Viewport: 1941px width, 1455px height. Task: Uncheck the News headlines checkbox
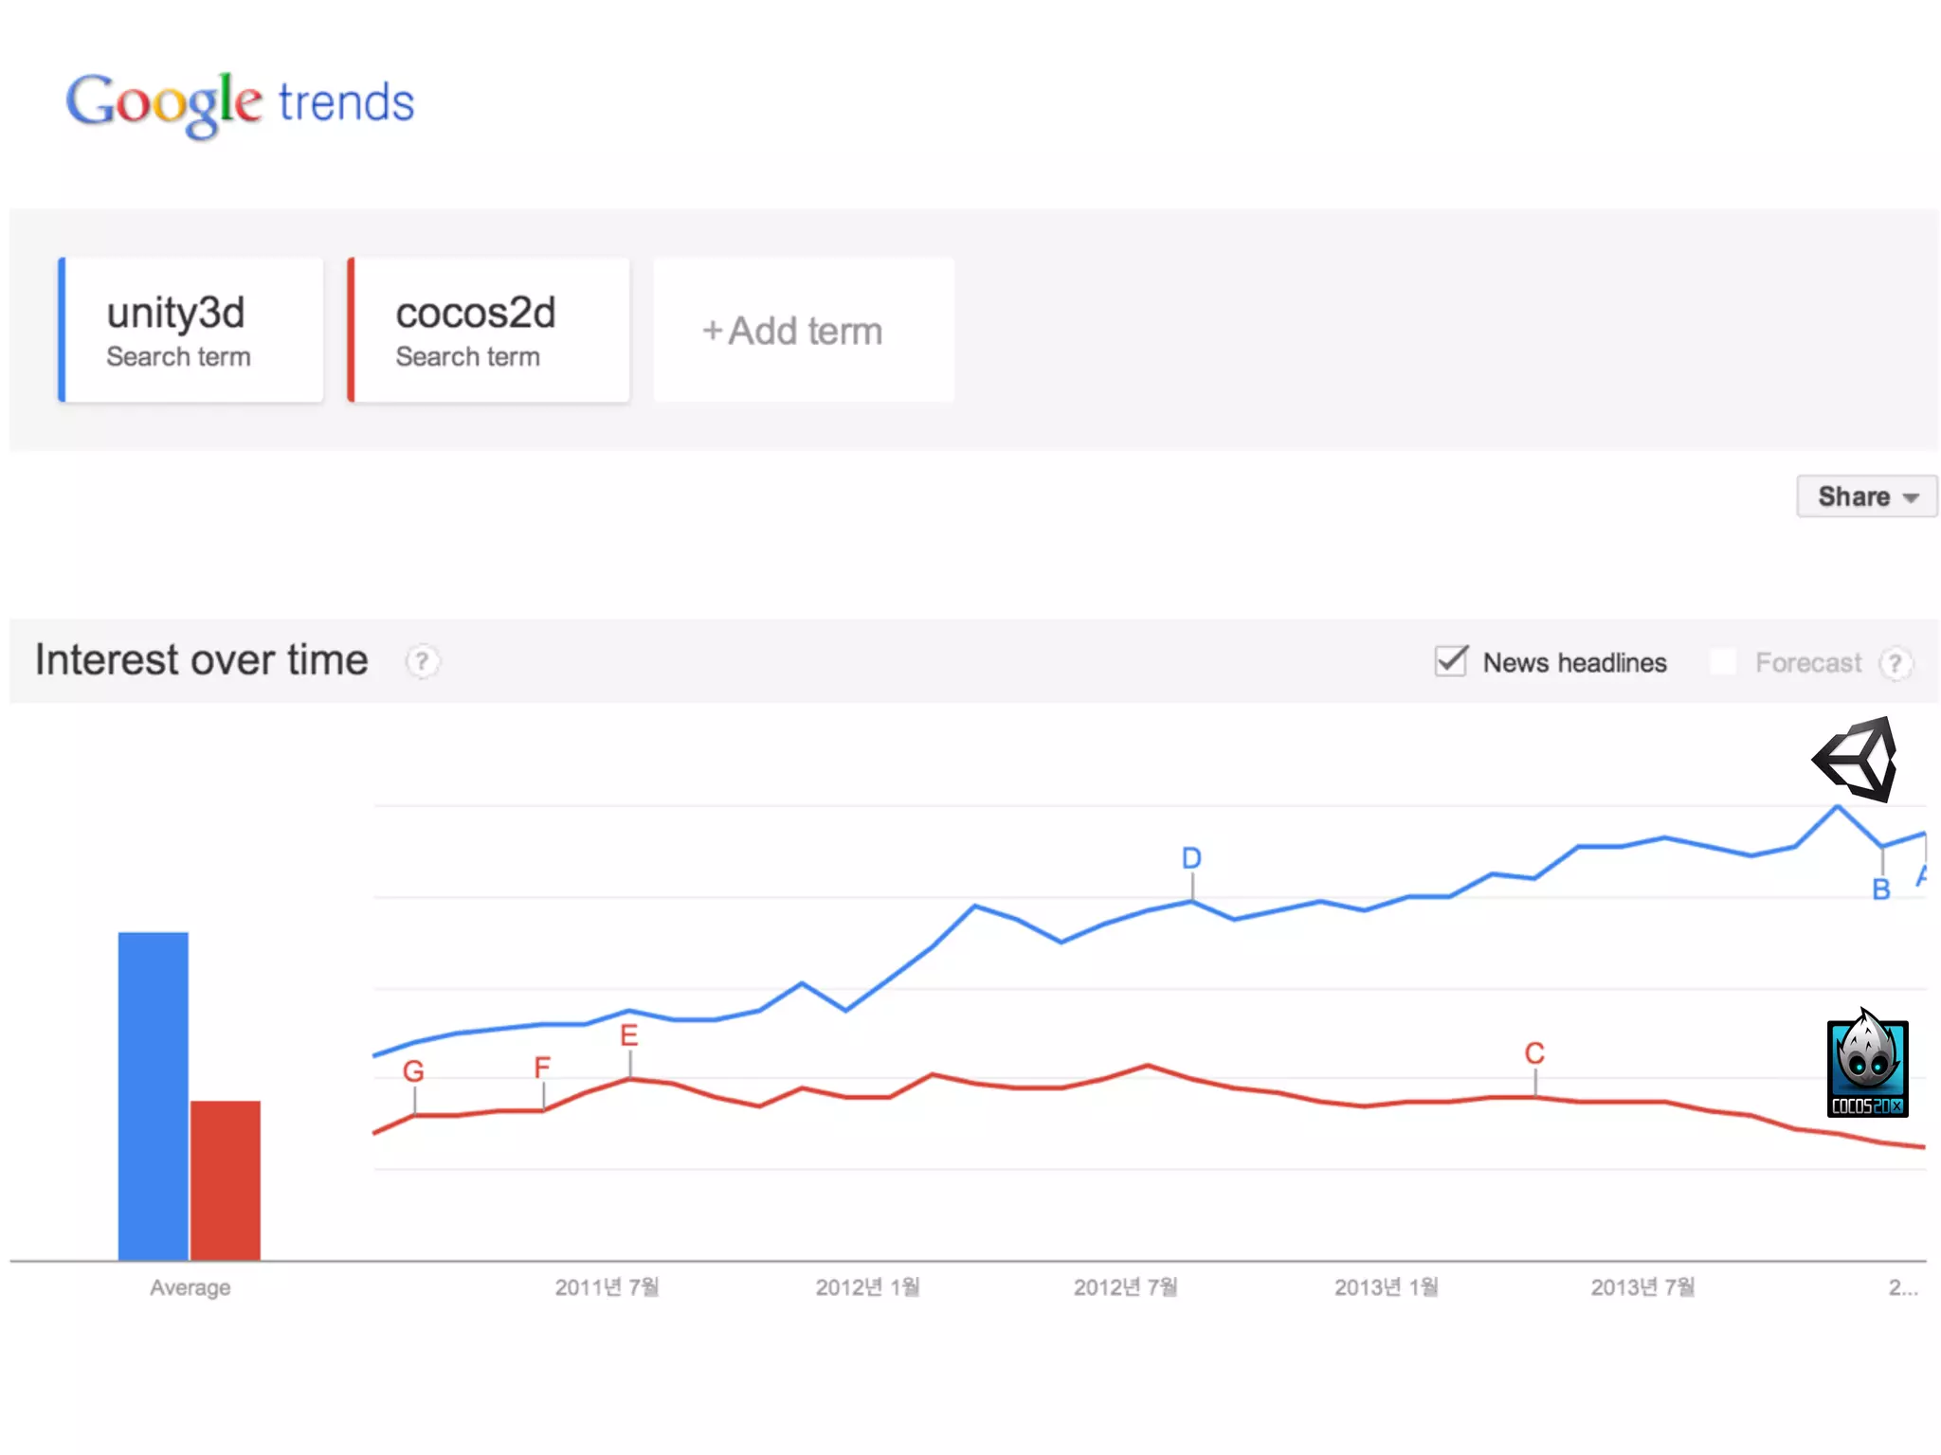click(x=1451, y=661)
